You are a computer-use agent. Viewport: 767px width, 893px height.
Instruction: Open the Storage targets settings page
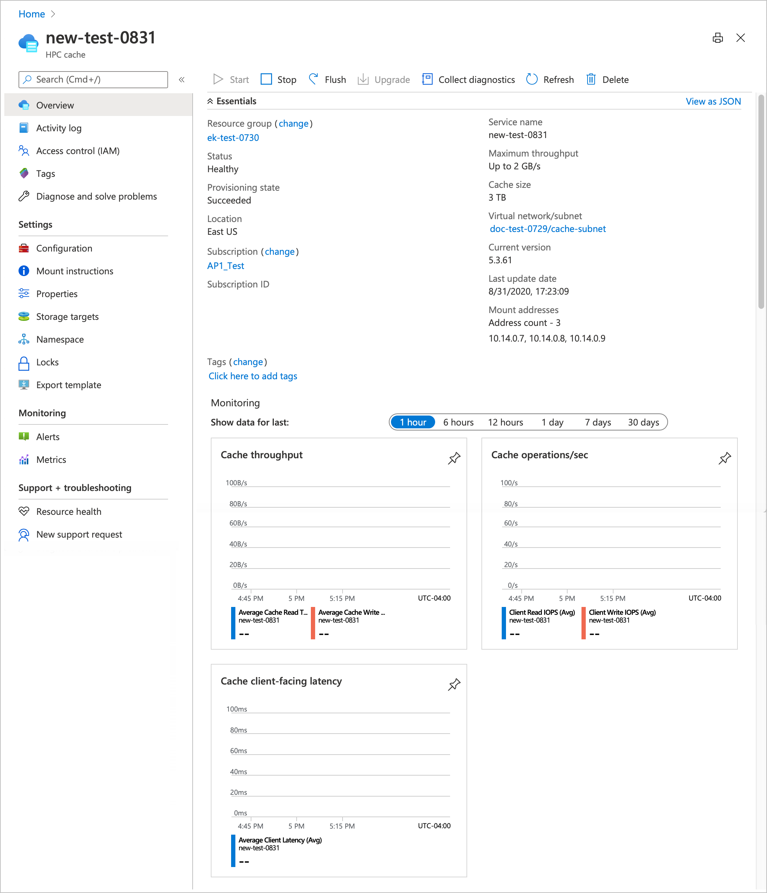67,316
